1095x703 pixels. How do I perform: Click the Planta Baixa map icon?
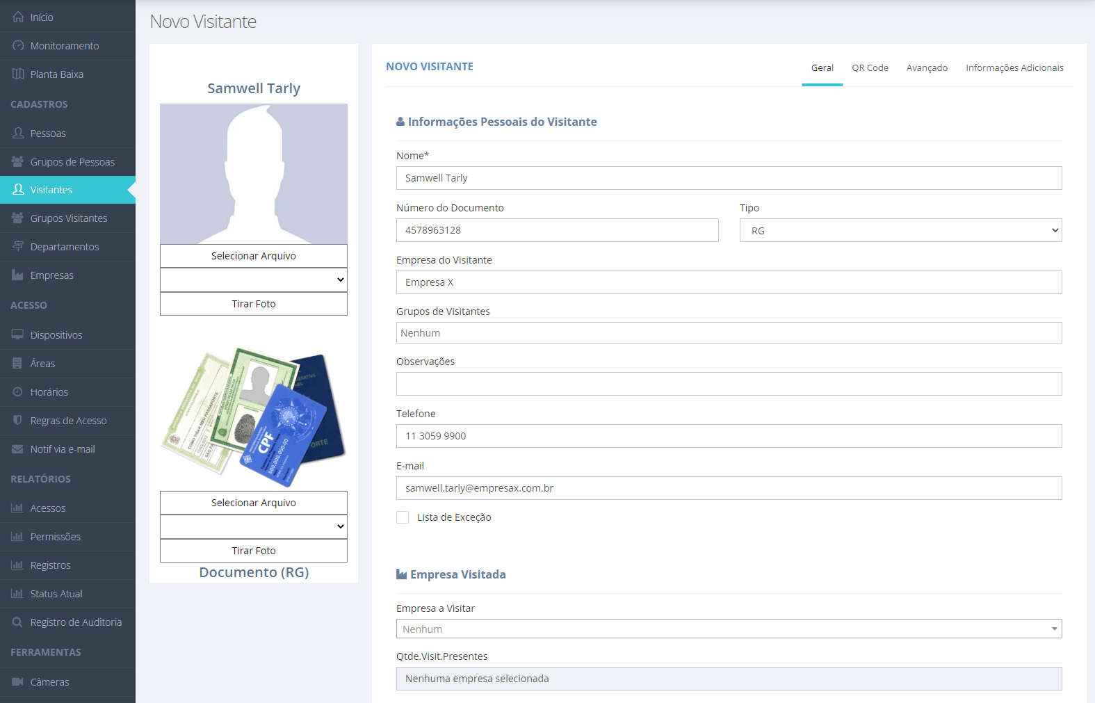[18, 74]
